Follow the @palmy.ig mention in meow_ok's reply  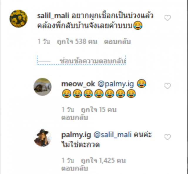coord(116,84)
